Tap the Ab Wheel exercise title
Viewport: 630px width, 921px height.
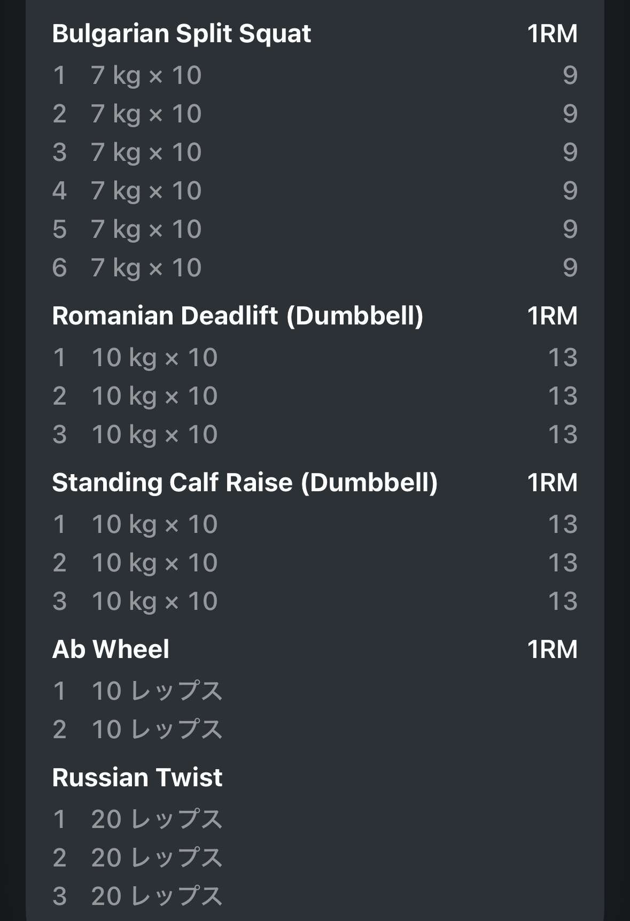(x=111, y=649)
